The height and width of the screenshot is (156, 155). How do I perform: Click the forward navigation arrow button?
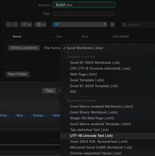15,24
